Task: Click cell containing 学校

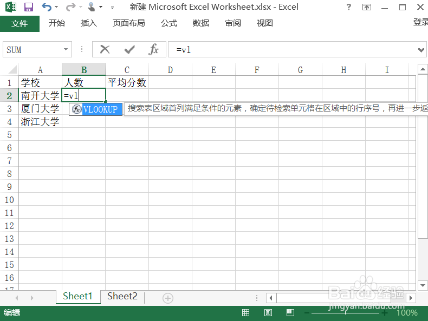Action: (41, 82)
